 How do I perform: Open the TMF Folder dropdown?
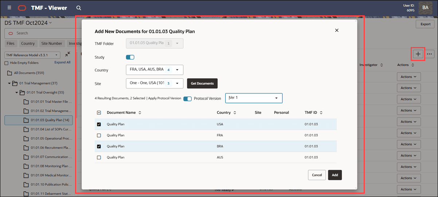click(x=155, y=43)
